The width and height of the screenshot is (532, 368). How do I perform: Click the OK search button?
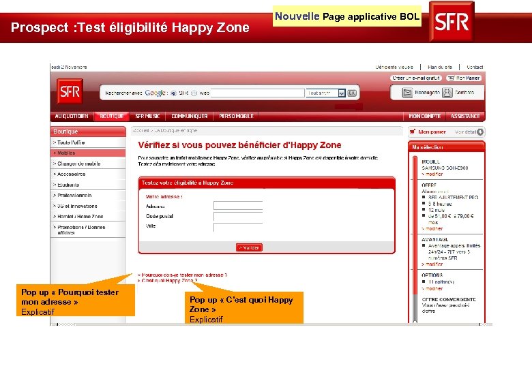[352, 93]
